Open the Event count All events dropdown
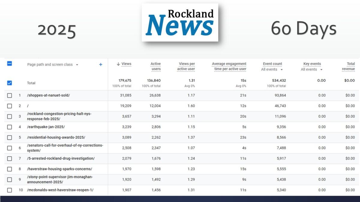Viewport: 360px width, 202px height. (272, 69)
